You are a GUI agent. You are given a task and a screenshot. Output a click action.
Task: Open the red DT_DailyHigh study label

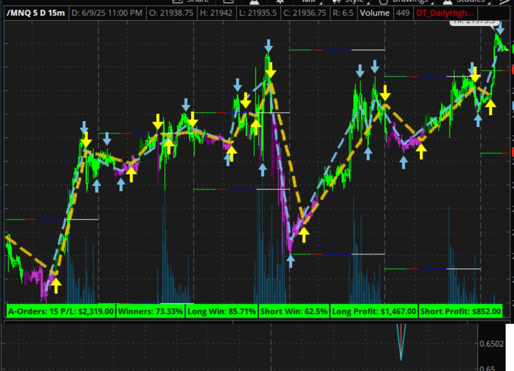445,13
